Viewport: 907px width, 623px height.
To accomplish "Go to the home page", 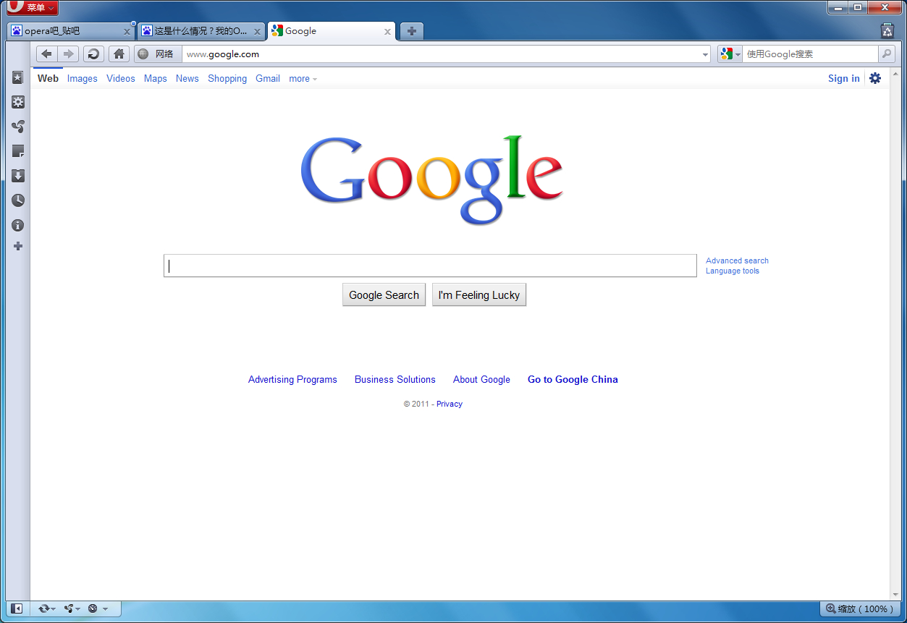I will pyautogui.click(x=119, y=54).
